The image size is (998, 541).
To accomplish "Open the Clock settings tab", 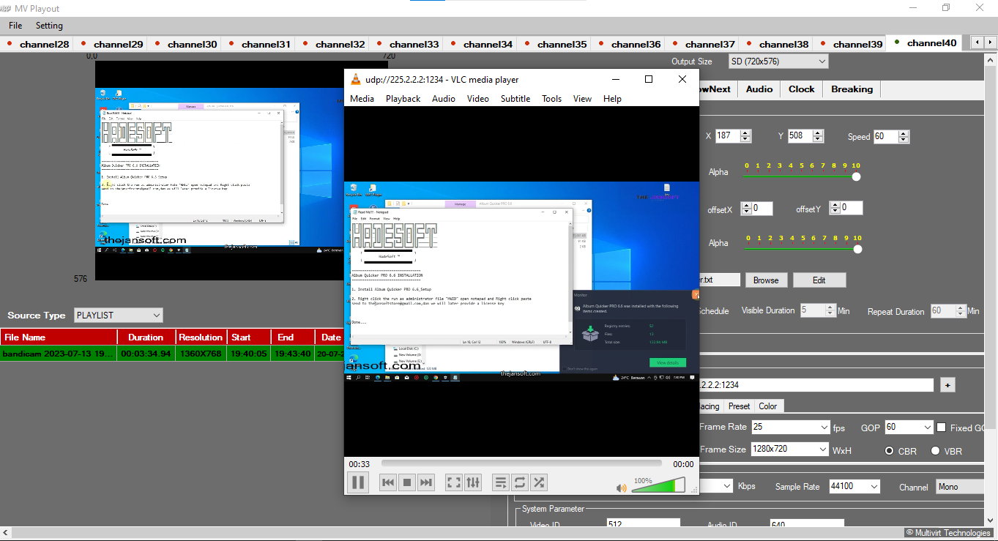I will click(x=802, y=89).
